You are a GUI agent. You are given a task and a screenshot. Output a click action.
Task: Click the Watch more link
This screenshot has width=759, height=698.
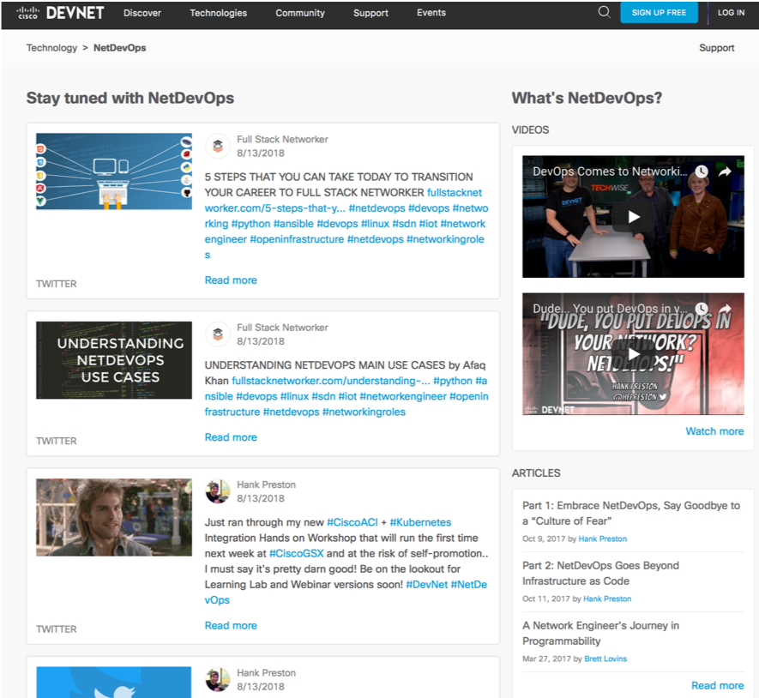pyautogui.click(x=714, y=431)
